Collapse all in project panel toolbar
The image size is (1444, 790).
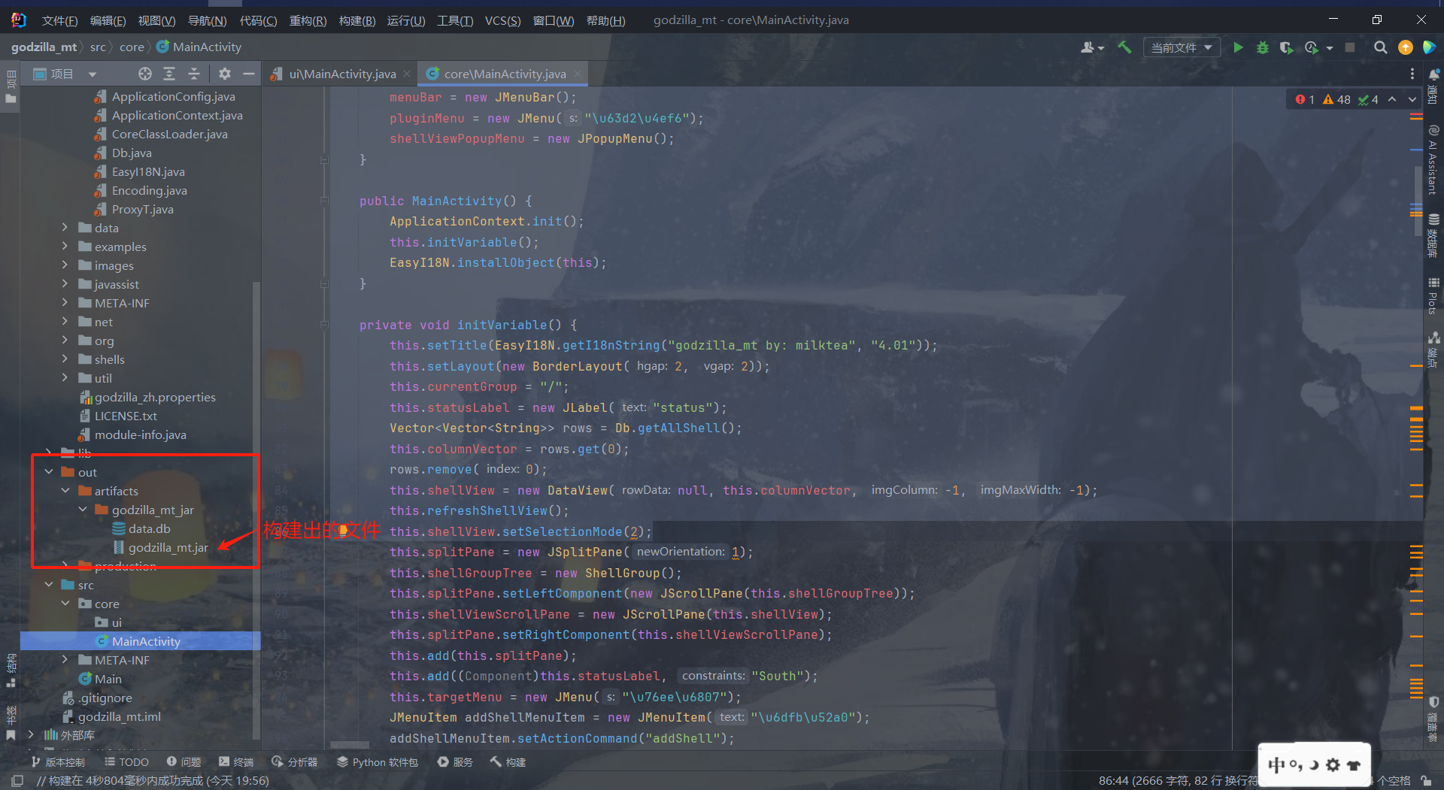pos(194,74)
